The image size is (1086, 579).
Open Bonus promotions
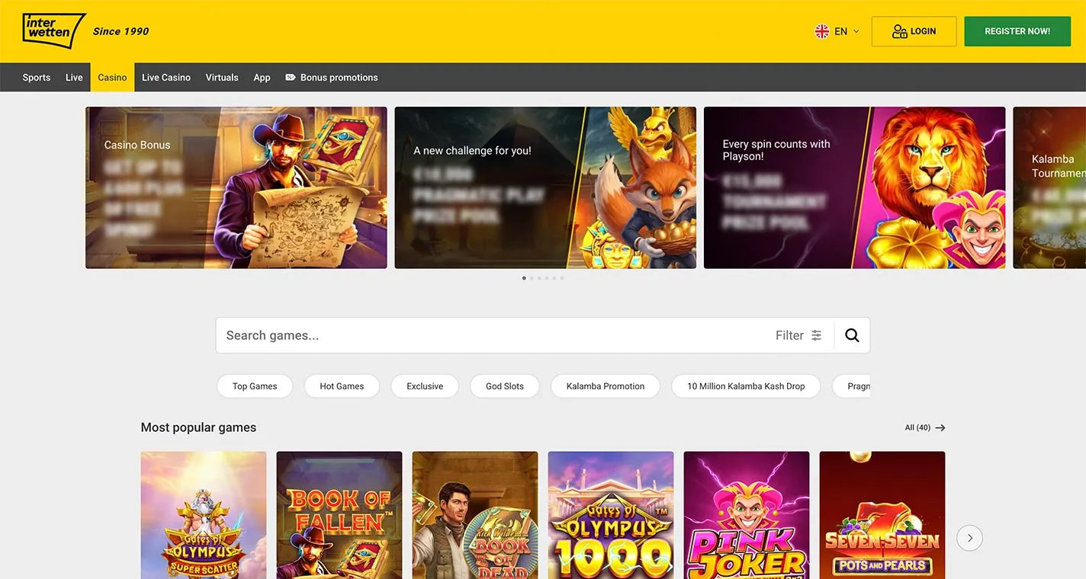(x=332, y=78)
